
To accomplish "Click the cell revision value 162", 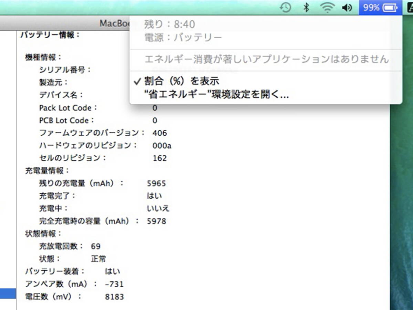I will pos(160,158).
